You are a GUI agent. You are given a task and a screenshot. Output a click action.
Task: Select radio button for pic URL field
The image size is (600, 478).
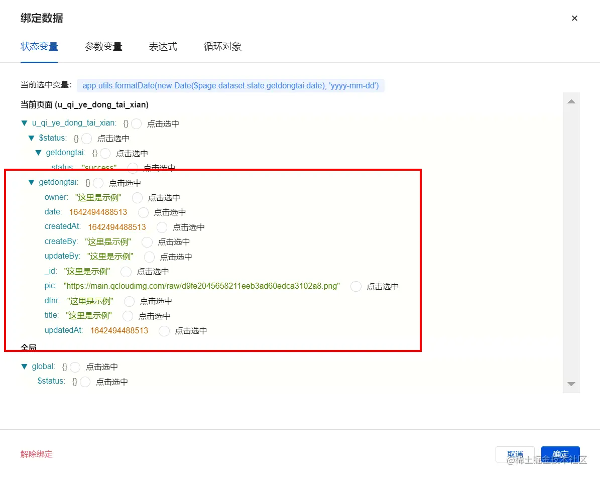point(356,286)
